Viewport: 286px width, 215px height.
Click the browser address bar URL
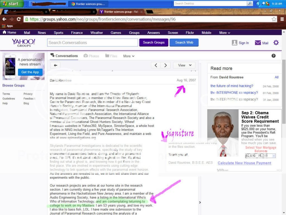pos(102,19)
